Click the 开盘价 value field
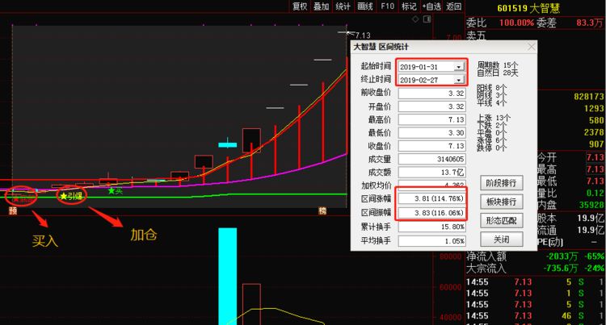 (x=431, y=106)
